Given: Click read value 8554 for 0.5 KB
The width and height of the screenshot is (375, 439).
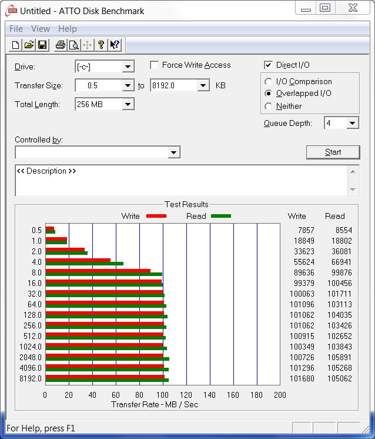Looking at the screenshot, I should [344, 230].
